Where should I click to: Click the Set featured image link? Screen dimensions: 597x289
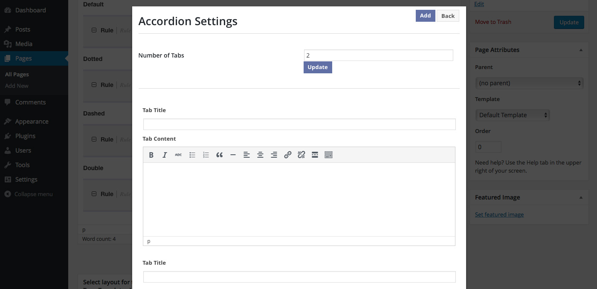(x=499, y=215)
